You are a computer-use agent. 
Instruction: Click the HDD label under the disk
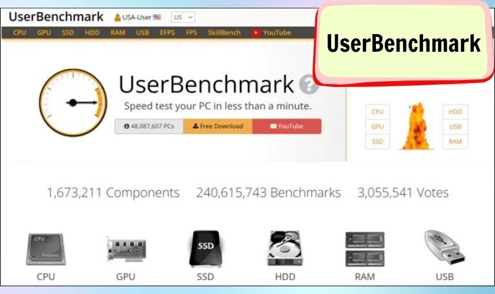coord(285,277)
